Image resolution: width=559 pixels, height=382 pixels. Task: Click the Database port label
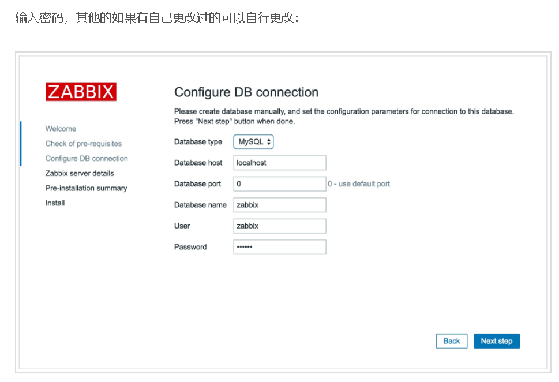point(197,183)
